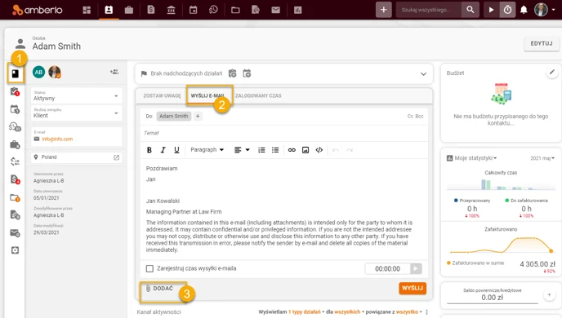Click the AB avatar circle
The width and height of the screenshot is (562, 318).
click(x=38, y=73)
